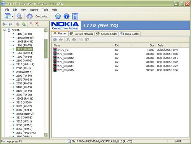Select 2100 (NAM-2) in tree
191x144 pixels.
24,61
